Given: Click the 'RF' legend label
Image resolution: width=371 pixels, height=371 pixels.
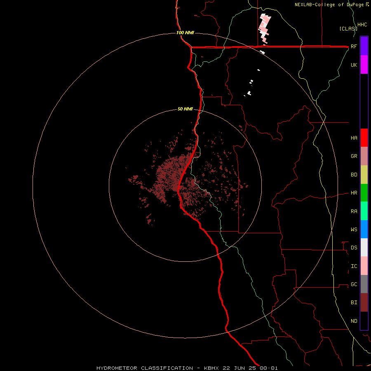Looking at the screenshot, I should 354,46.
